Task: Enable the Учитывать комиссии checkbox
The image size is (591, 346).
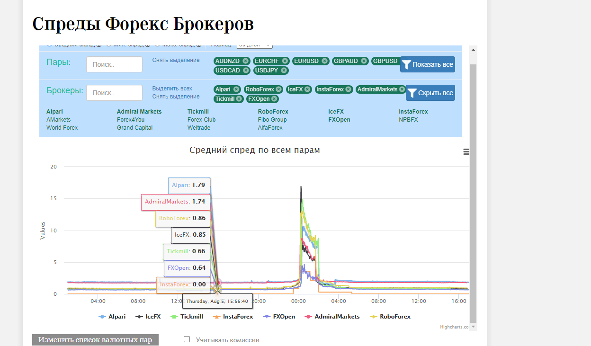Action: tap(187, 339)
